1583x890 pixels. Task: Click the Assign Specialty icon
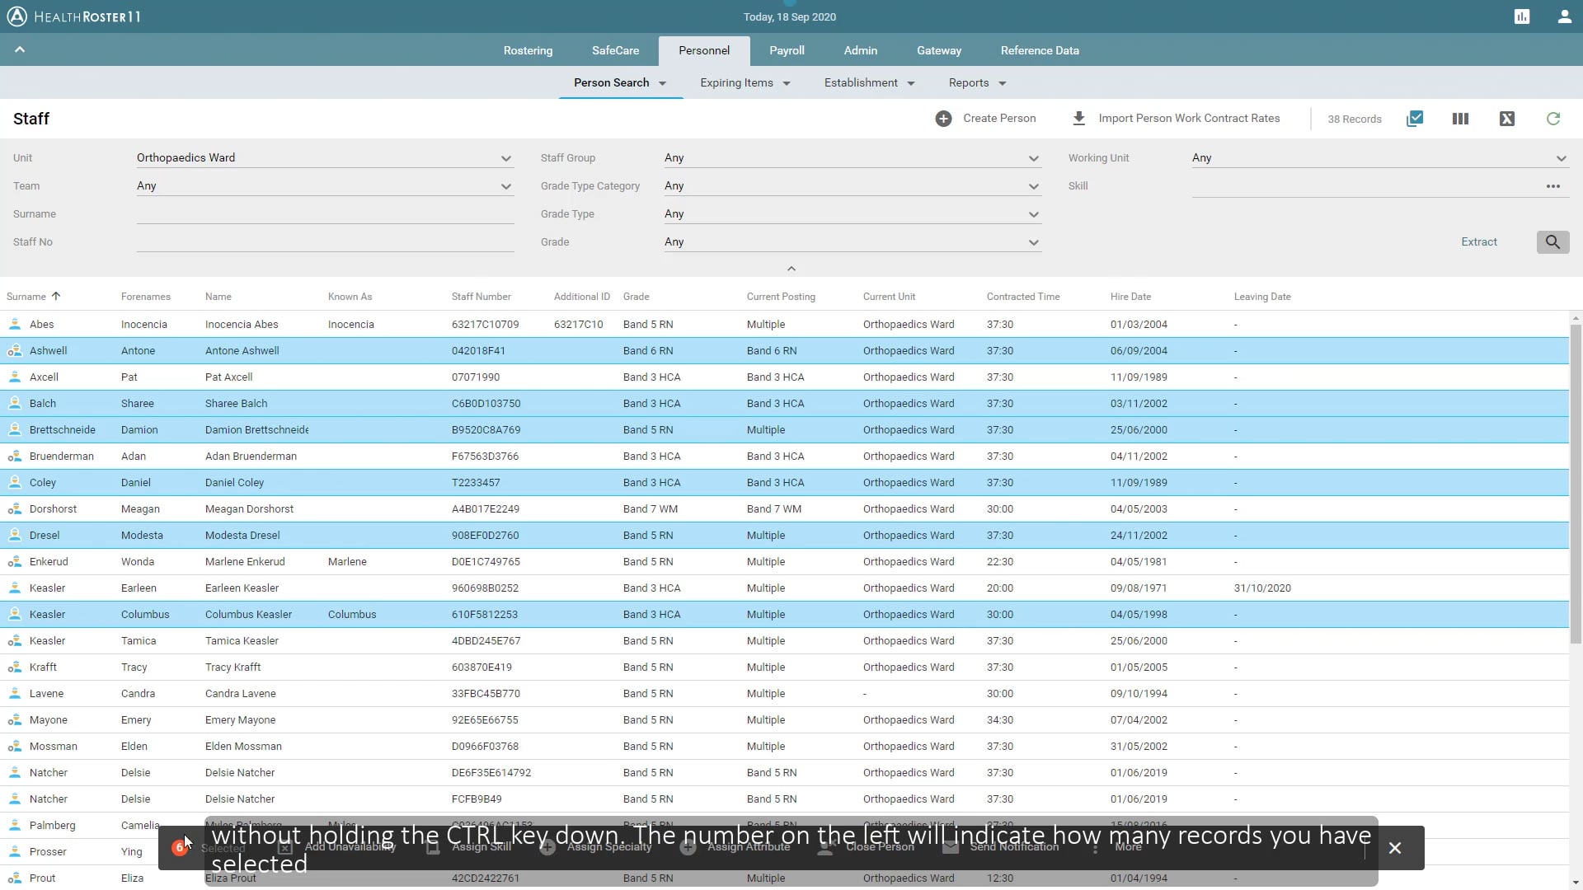coord(547,848)
